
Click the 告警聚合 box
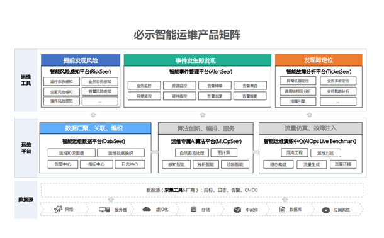(250, 86)
